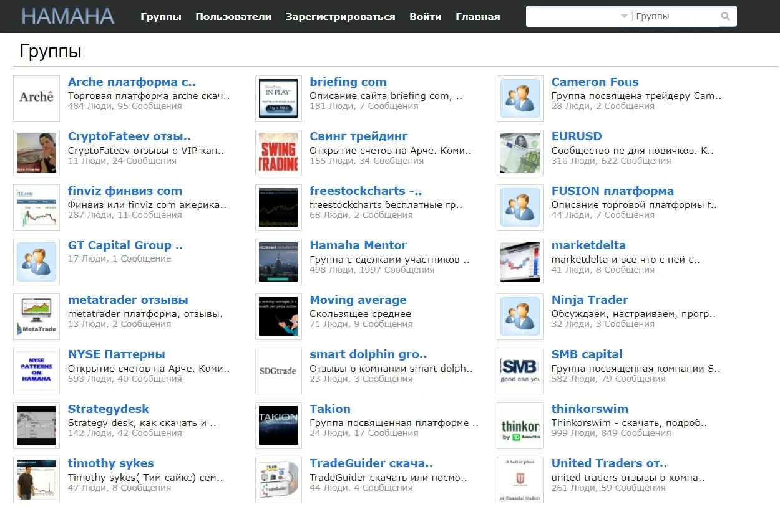The image size is (780, 507).
Task: Go to Главная page
Action: pyautogui.click(x=478, y=17)
